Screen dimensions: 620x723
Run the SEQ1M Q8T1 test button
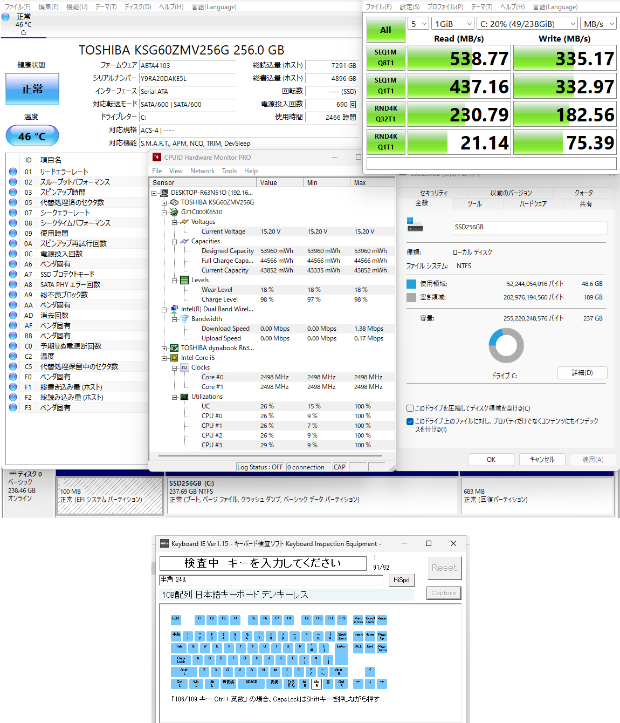coord(385,58)
